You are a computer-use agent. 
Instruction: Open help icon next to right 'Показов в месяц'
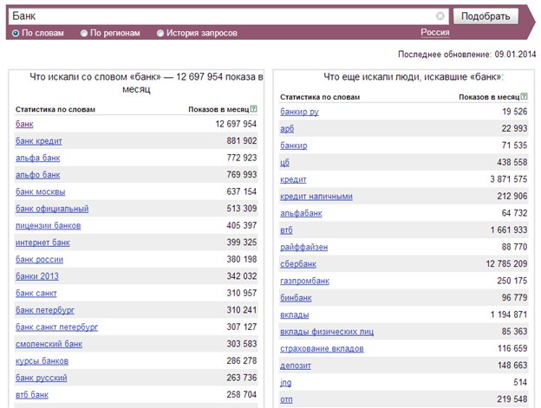pos(524,96)
